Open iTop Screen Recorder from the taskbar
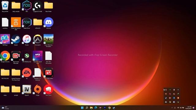The height and width of the screenshot is (110, 196). 100,108
